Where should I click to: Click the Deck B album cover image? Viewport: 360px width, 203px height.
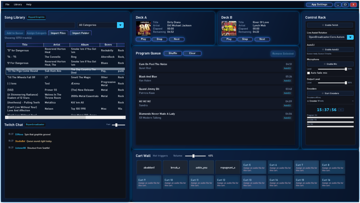pos(229,29)
